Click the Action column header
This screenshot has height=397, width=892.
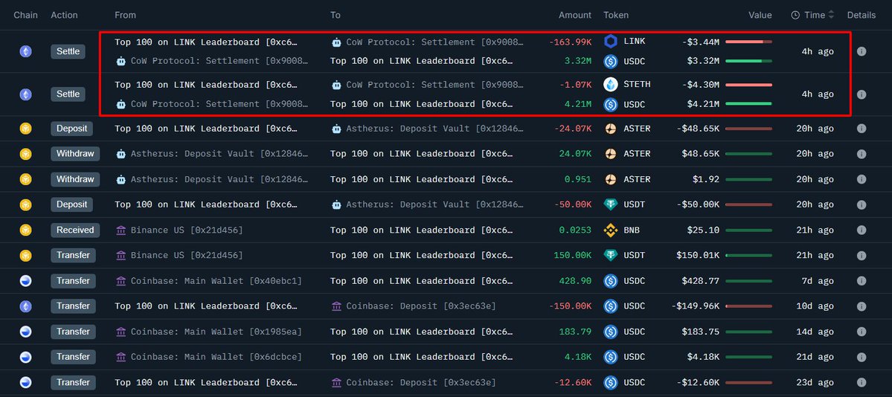pos(64,15)
